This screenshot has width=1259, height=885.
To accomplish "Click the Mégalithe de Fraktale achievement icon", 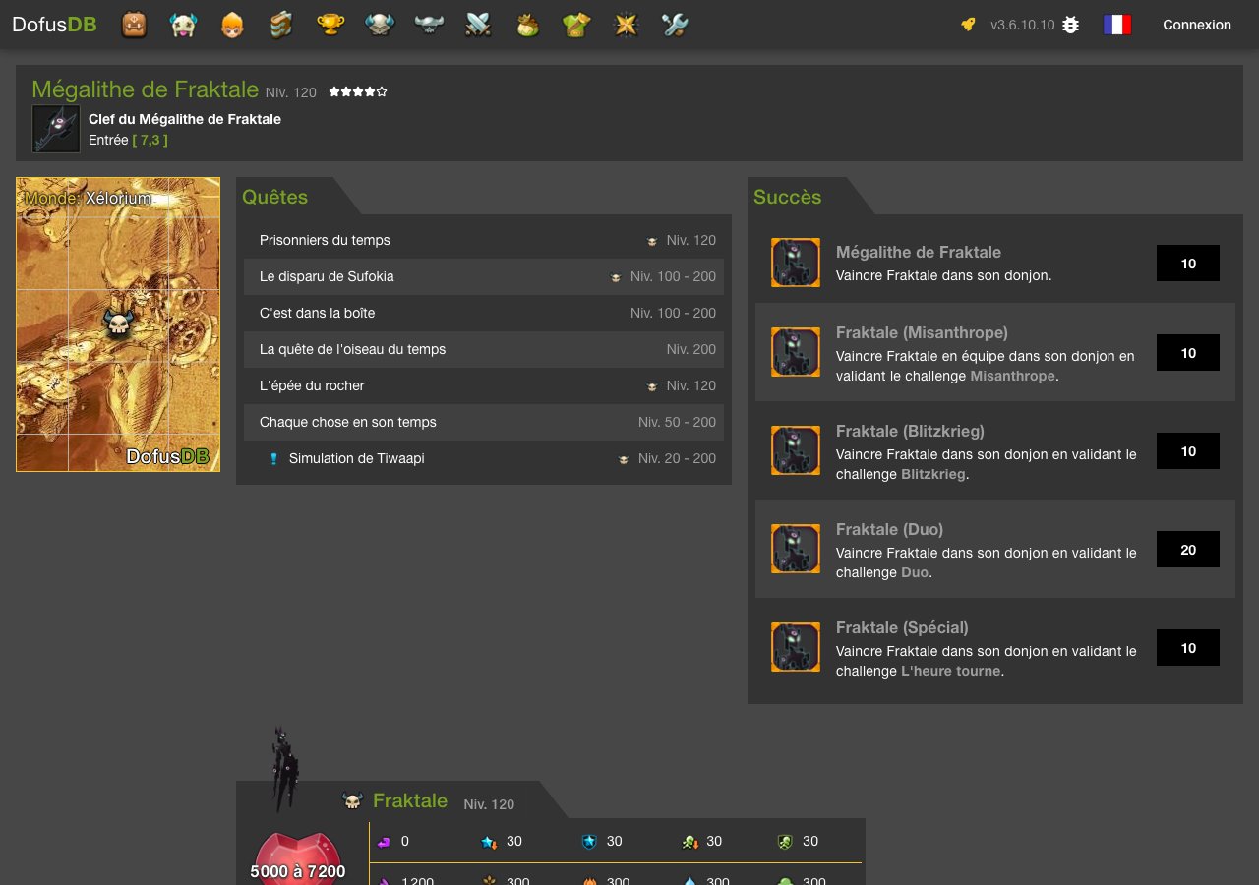I will [x=796, y=263].
